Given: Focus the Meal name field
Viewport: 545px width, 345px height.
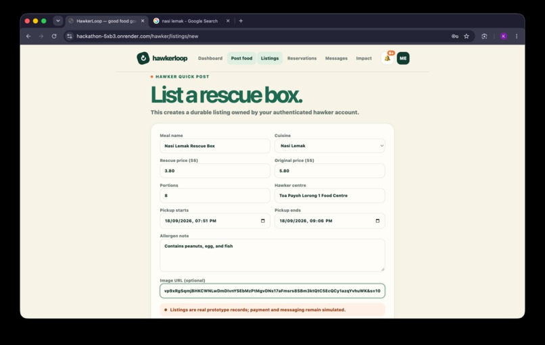Looking at the screenshot, I should [x=215, y=146].
